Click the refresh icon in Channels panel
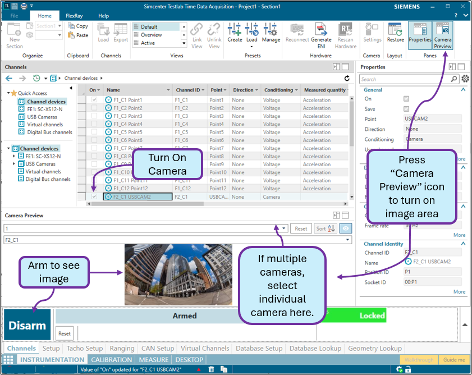Viewport: 472px width, 375px height. pos(347,79)
